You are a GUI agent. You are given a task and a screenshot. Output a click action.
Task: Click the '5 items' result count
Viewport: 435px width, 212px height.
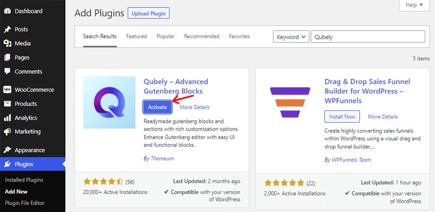421,59
